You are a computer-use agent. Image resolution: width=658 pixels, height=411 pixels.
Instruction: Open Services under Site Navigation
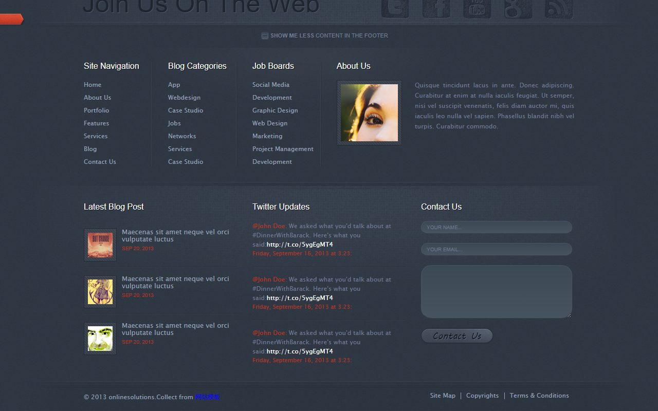(x=96, y=136)
